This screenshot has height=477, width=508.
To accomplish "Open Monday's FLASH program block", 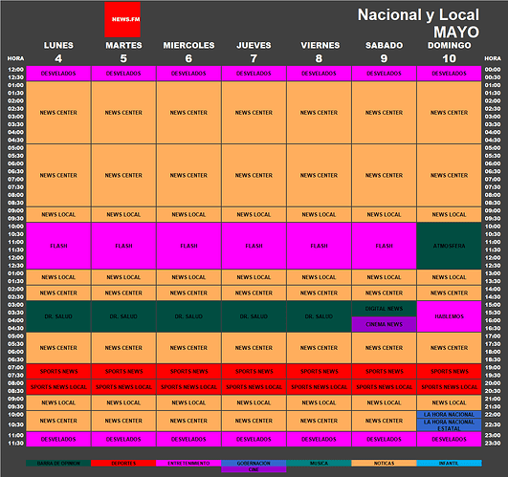I will click(58, 246).
